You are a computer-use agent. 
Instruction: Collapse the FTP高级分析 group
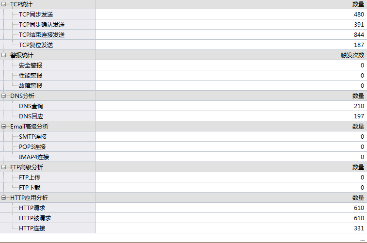coord(3,167)
